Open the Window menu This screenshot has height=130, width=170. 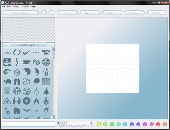pos(26,7)
